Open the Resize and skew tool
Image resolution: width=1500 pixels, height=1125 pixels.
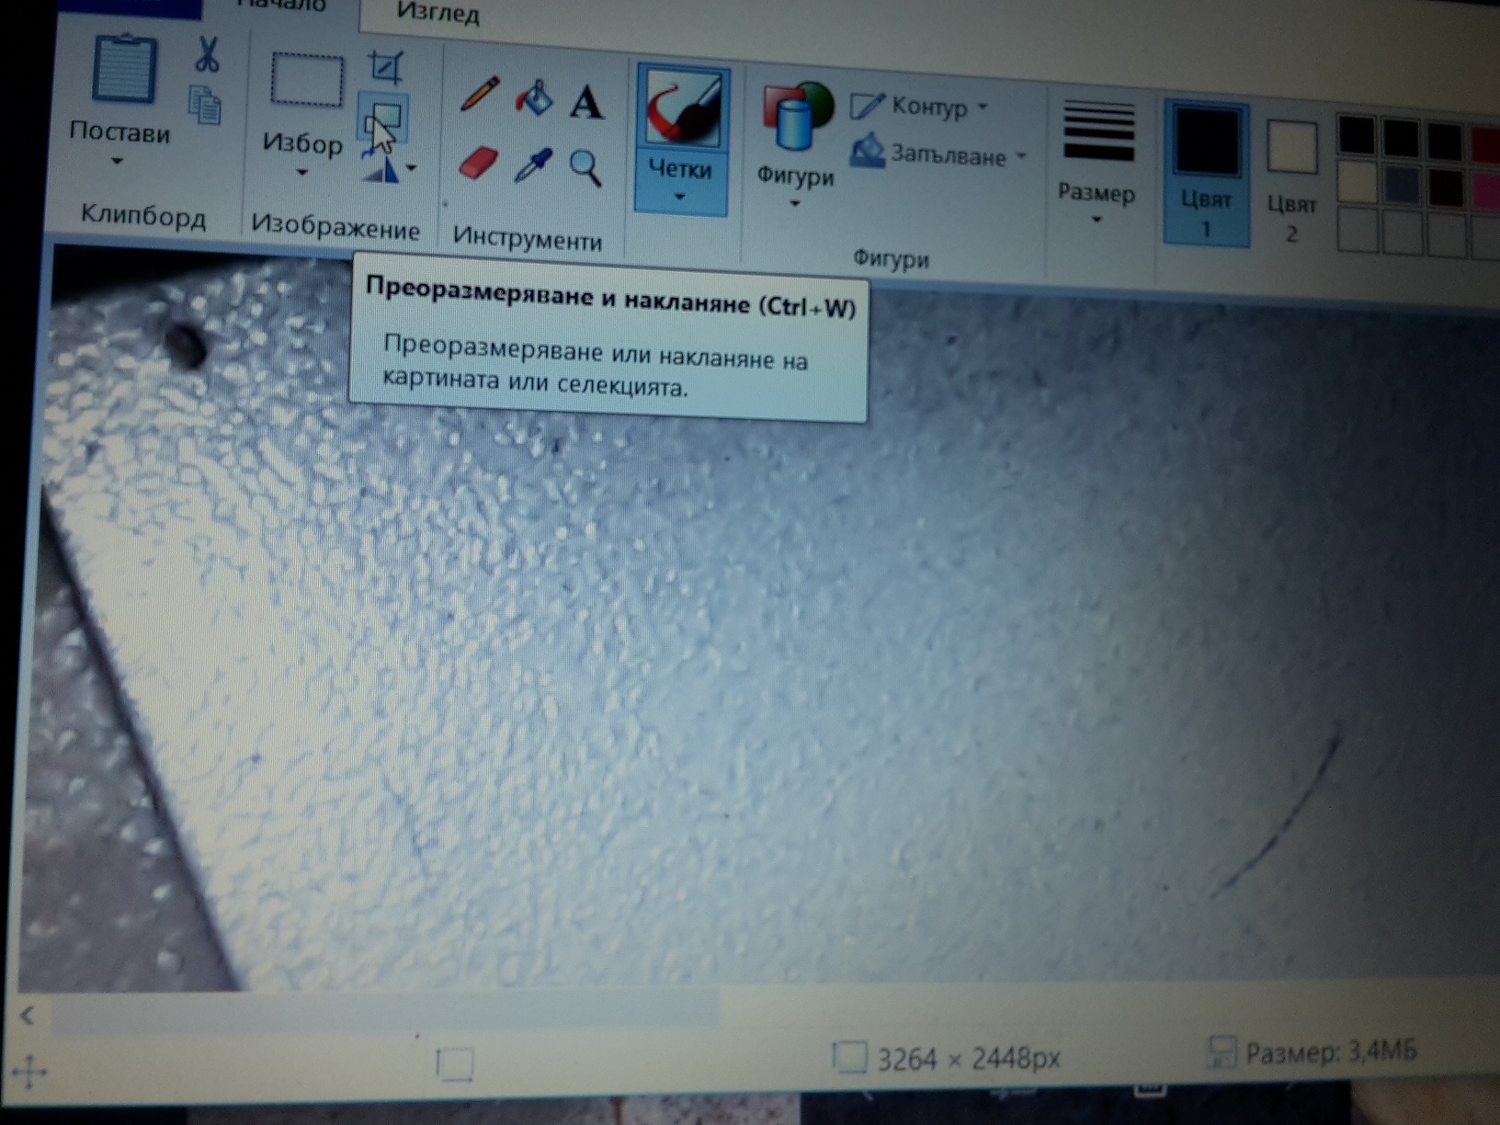382,119
